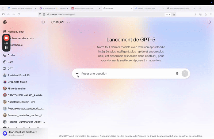The width and height of the screenshot is (214, 139).
Task: Reload the page
Action: (x=19, y=14)
